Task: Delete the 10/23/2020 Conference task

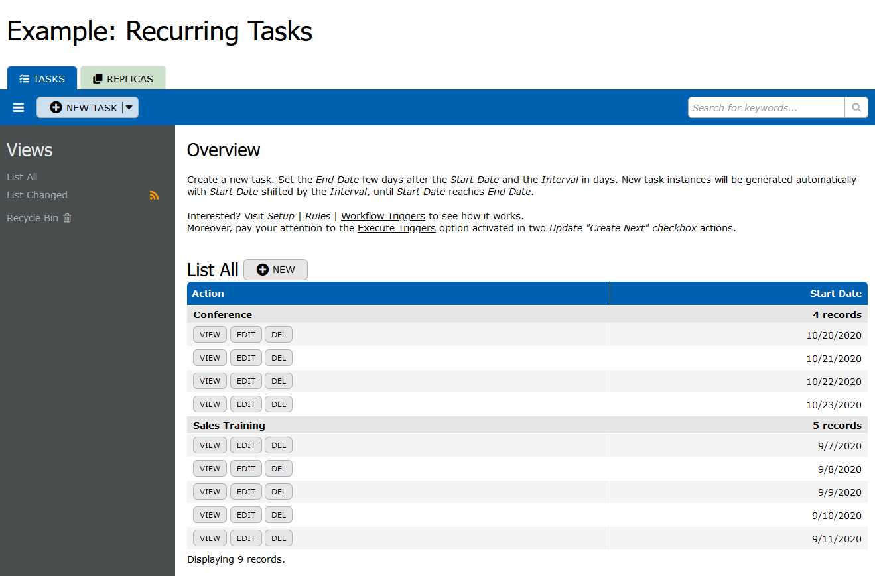Action: 279,404
